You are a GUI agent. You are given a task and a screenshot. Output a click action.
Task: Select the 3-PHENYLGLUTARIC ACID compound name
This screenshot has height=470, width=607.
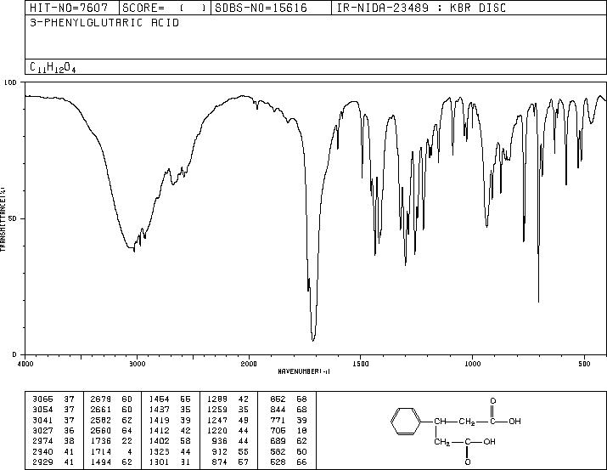click(x=104, y=23)
